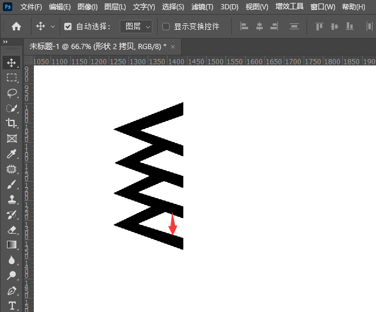The width and height of the screenshot is (376, 312).
Task: Select the Pen tool
Action: point(11,290)
